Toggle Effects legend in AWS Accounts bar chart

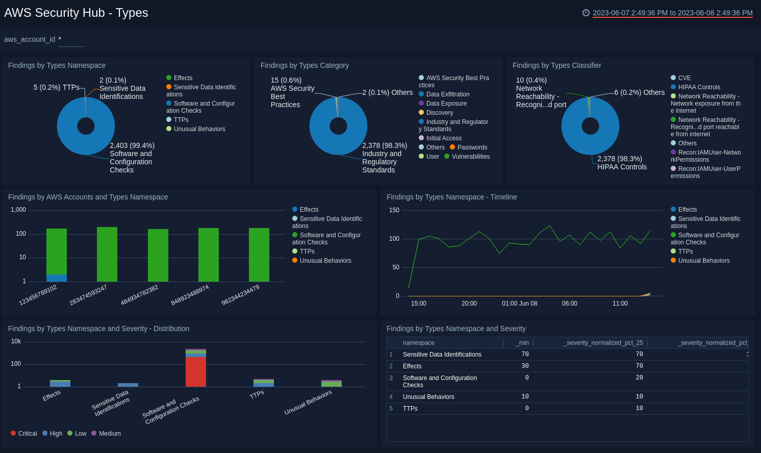point(306,210)
